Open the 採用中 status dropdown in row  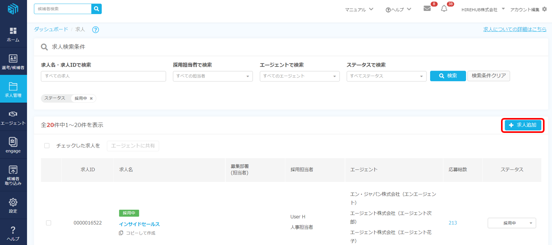point(512,223)
